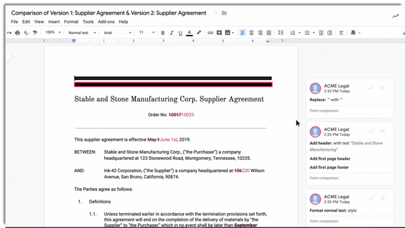Viewport: 405px width, 228px height.
Task: Toggle italic formatting
Action: click(x=172, y=33)
